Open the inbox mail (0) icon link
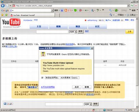The image size is (139, 112). pos(101,20)
